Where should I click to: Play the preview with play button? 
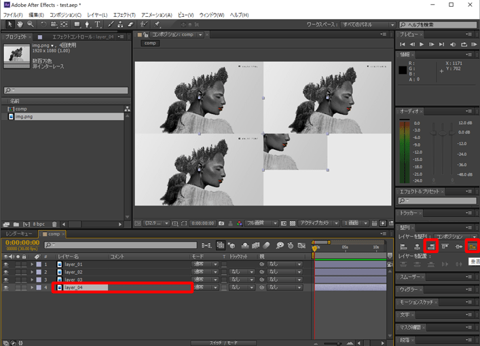click(422, 44)
